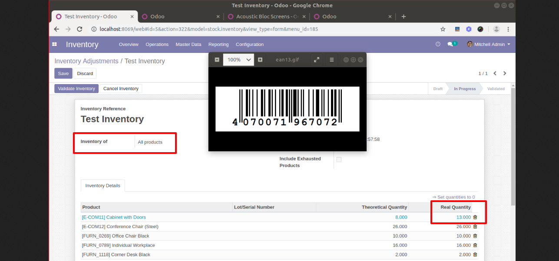Toggle fullscreen in the ean13.gif viewer
Screen dimensions: 559x261
pyautogui.click(x=317, y=59)
